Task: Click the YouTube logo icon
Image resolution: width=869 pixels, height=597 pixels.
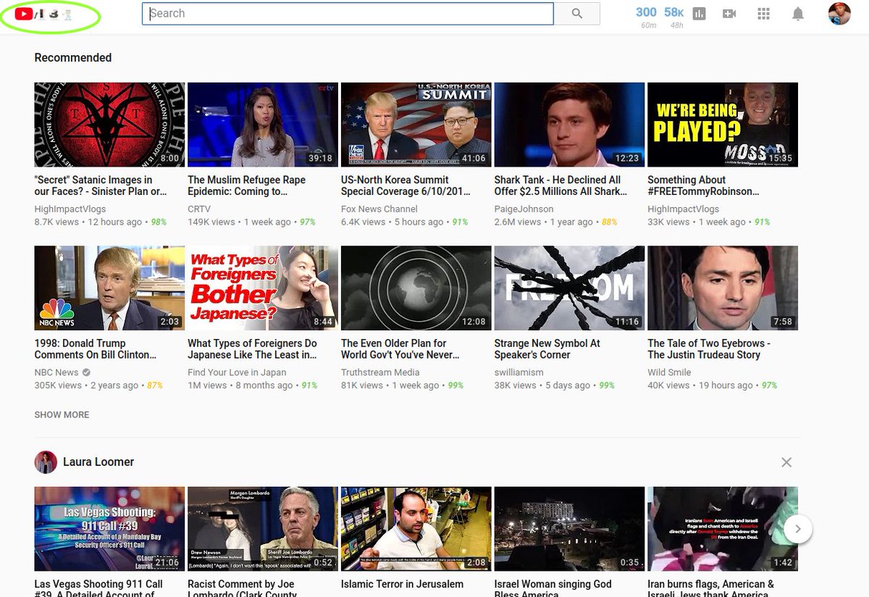Action: coord(23,13)
